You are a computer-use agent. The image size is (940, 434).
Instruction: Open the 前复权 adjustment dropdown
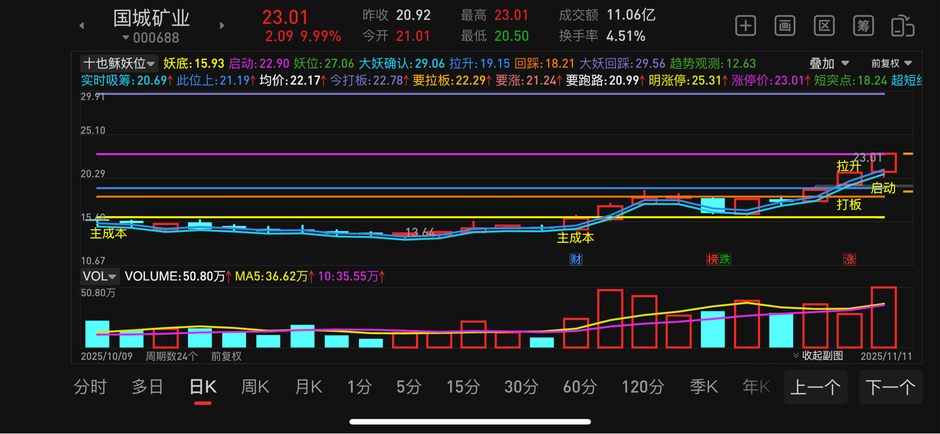(891, 64)
